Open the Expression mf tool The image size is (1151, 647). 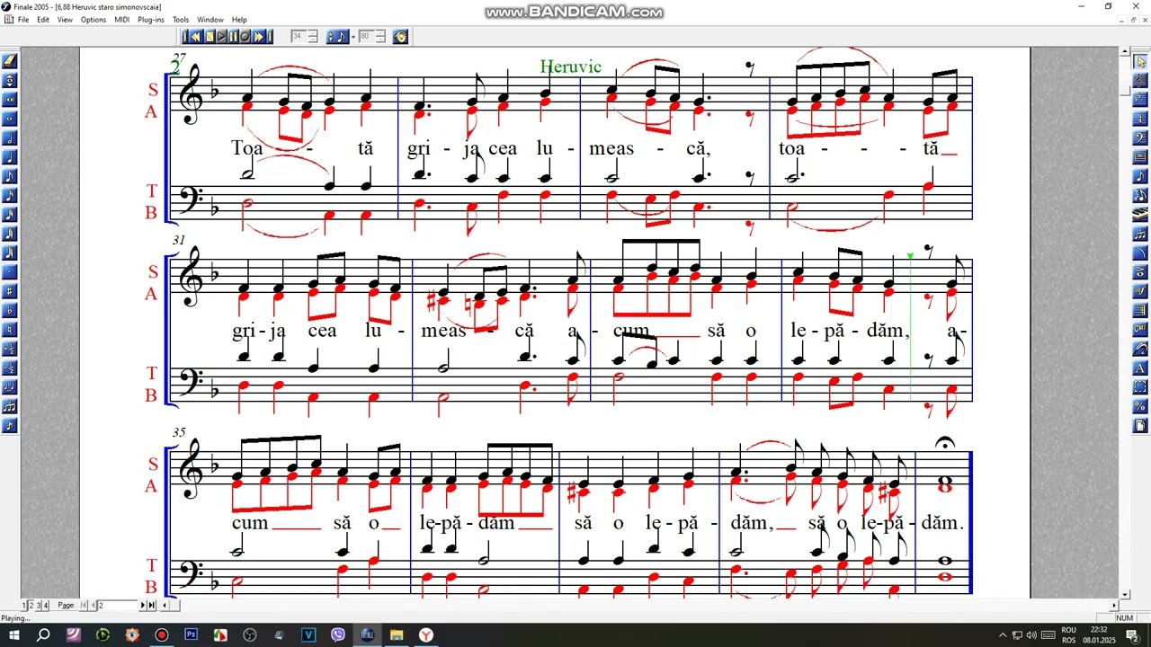[1140, 291]
